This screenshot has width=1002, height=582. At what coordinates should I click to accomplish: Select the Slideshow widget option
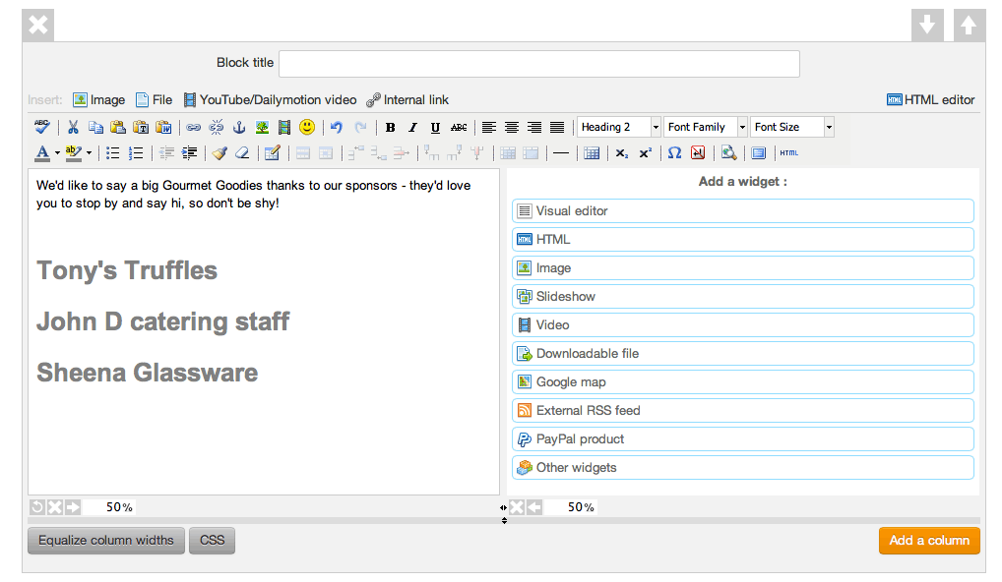pyautogui.click(x=743, y=297)
